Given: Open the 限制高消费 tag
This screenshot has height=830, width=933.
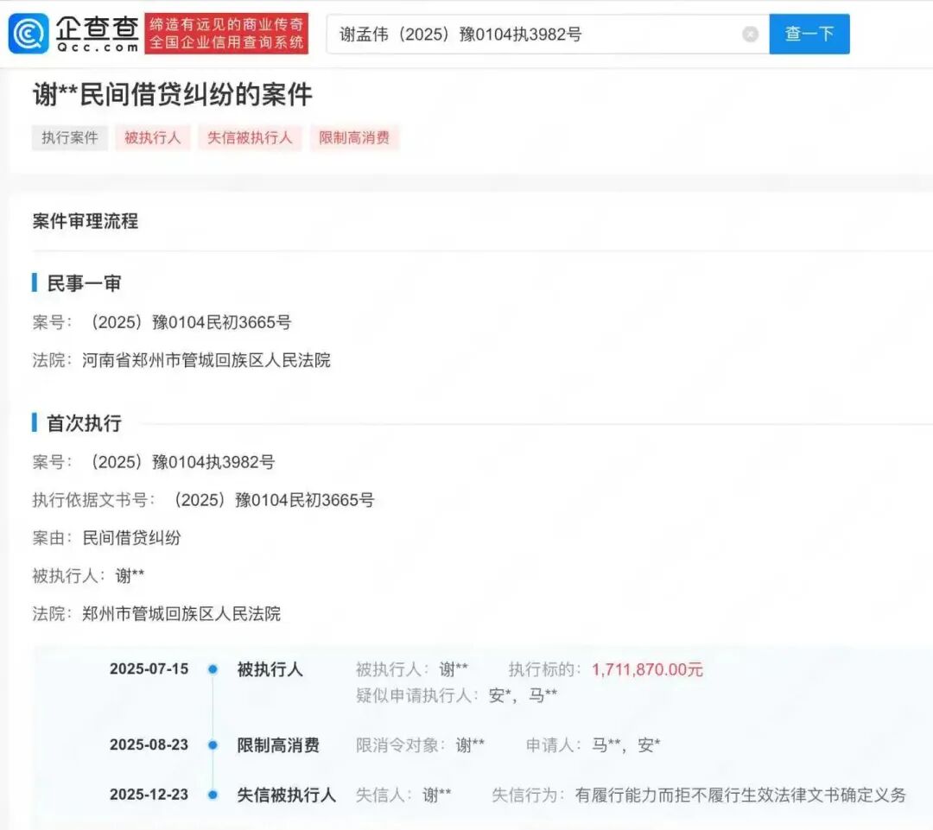Looking at the screenshot, I should click(x=354, y=137).
